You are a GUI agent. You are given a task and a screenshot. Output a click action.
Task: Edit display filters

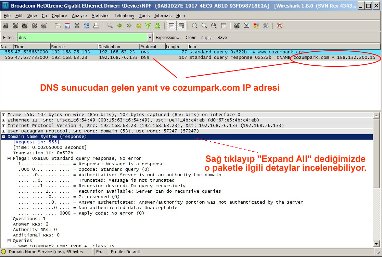coord(246,26)
